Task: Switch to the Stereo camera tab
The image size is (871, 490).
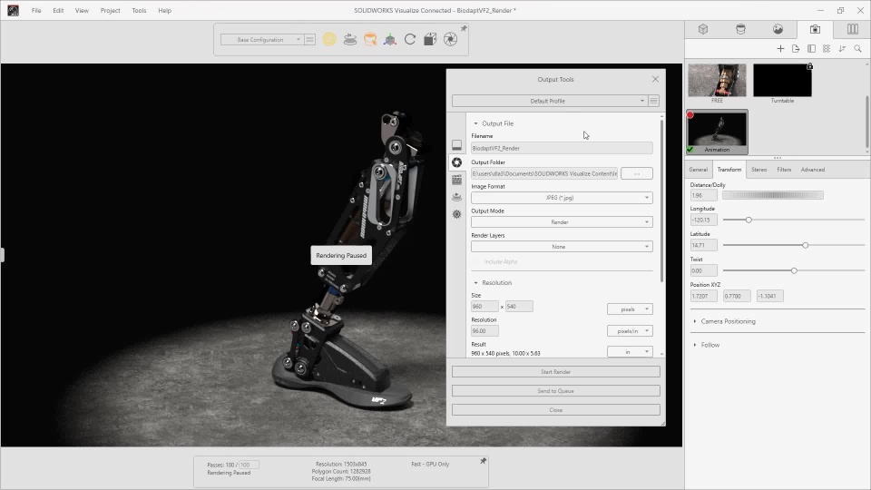Action: (x=758, y=170)
